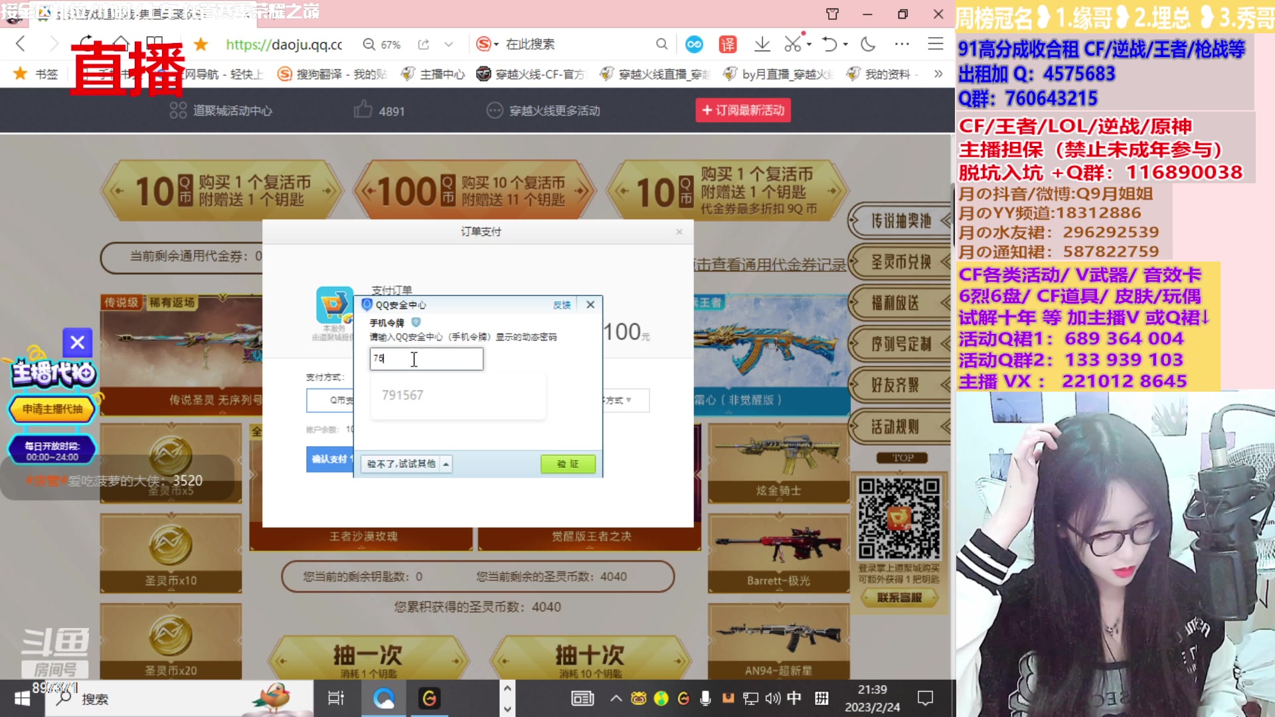Open the blue infinity extension icon

(x=694, y=44)
